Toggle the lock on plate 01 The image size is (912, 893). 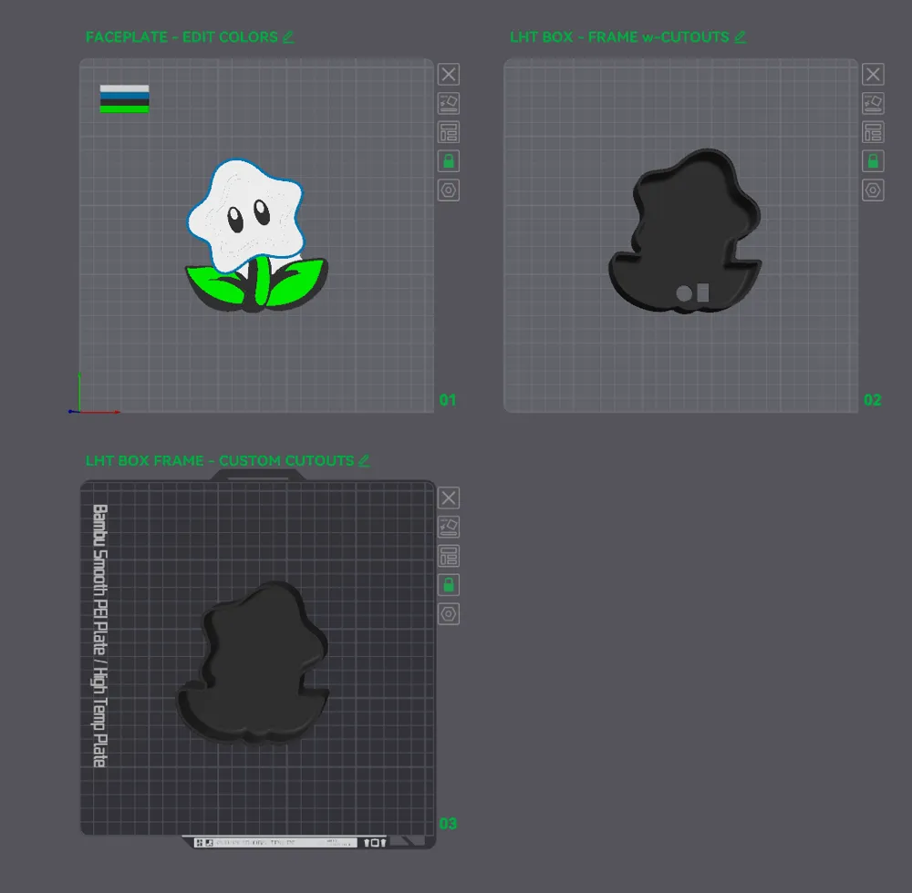(x=449, y=161)
